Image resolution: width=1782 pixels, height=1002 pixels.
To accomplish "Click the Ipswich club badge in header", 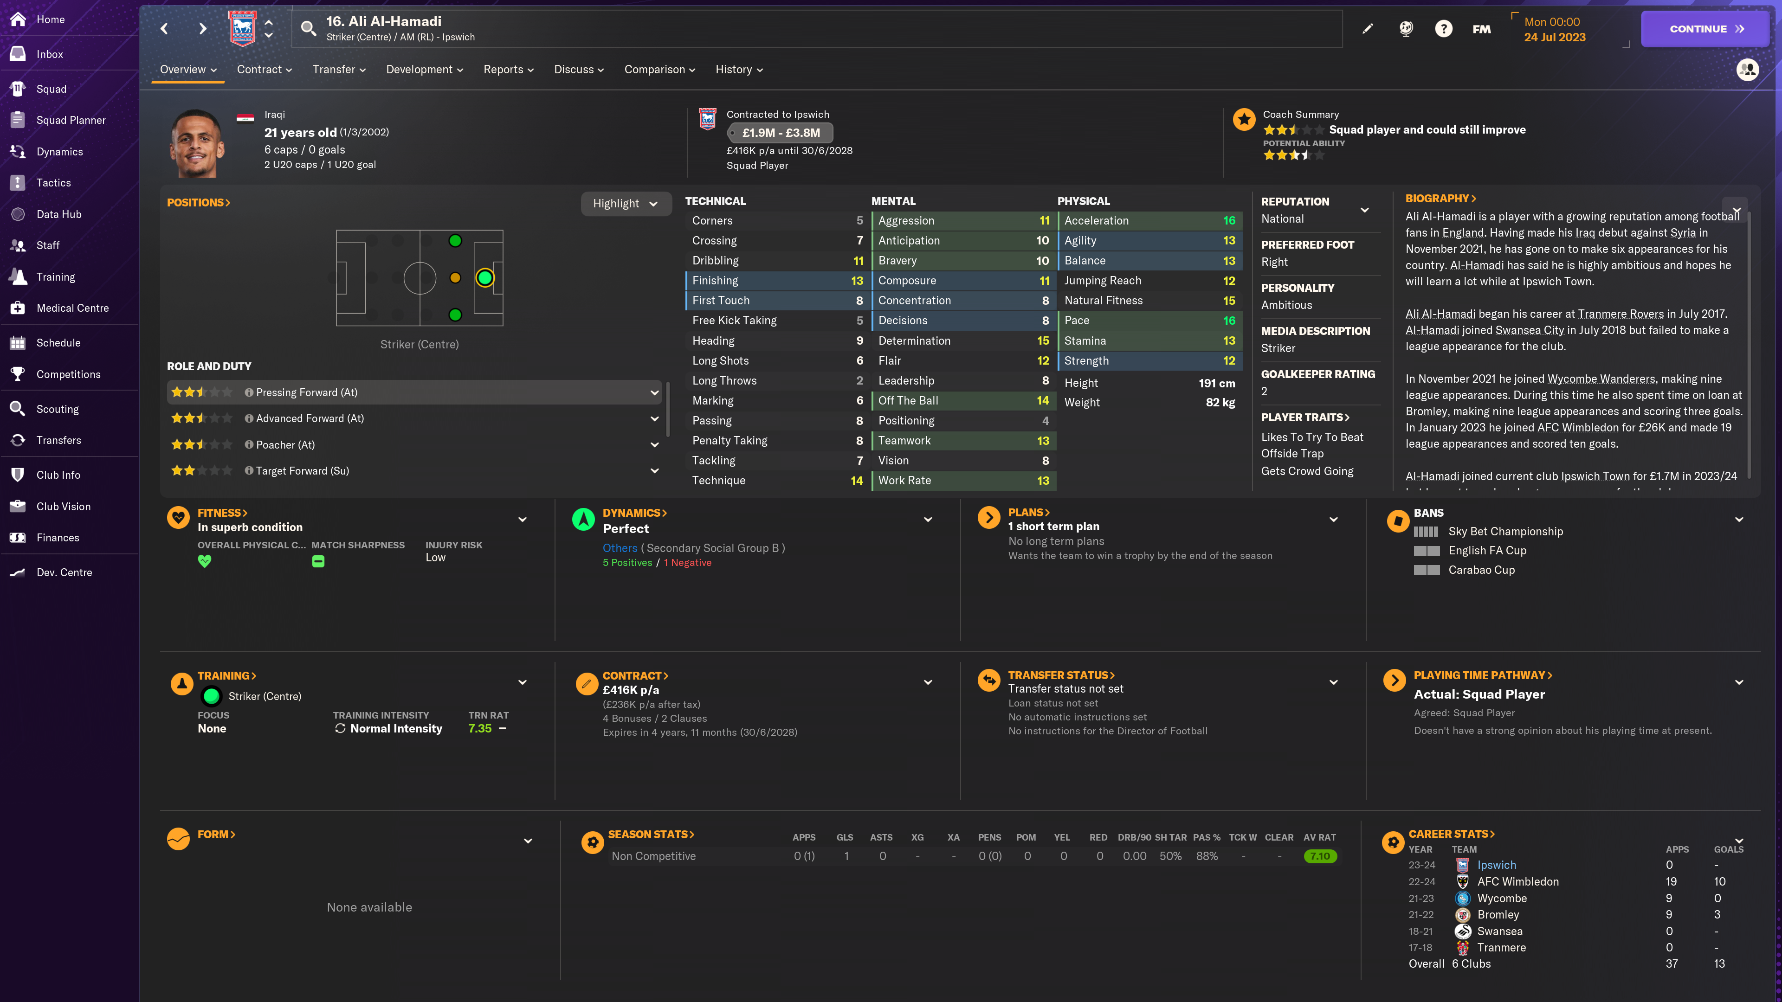I will (x=243, y=28).
